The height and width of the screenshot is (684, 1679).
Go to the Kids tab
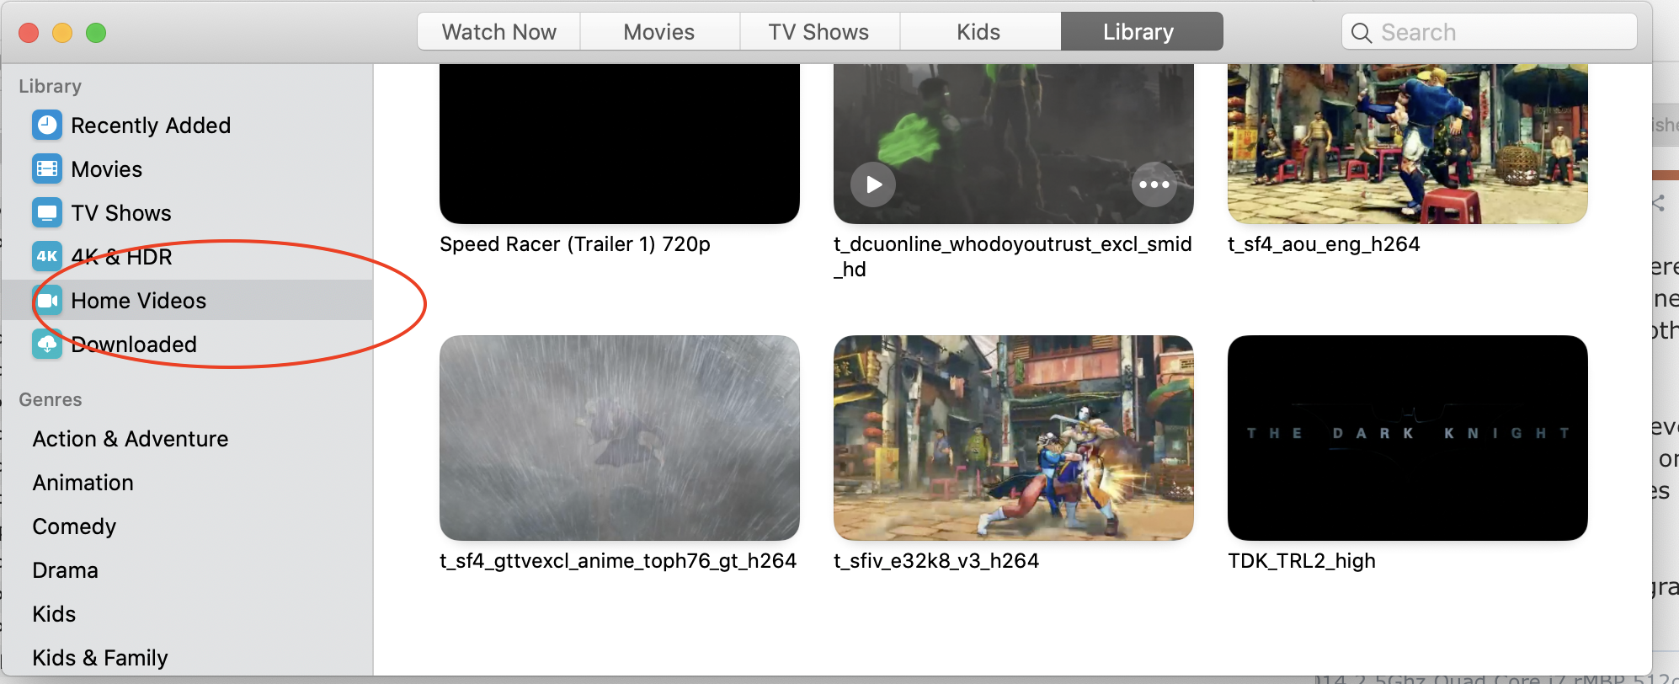(979, 32)
